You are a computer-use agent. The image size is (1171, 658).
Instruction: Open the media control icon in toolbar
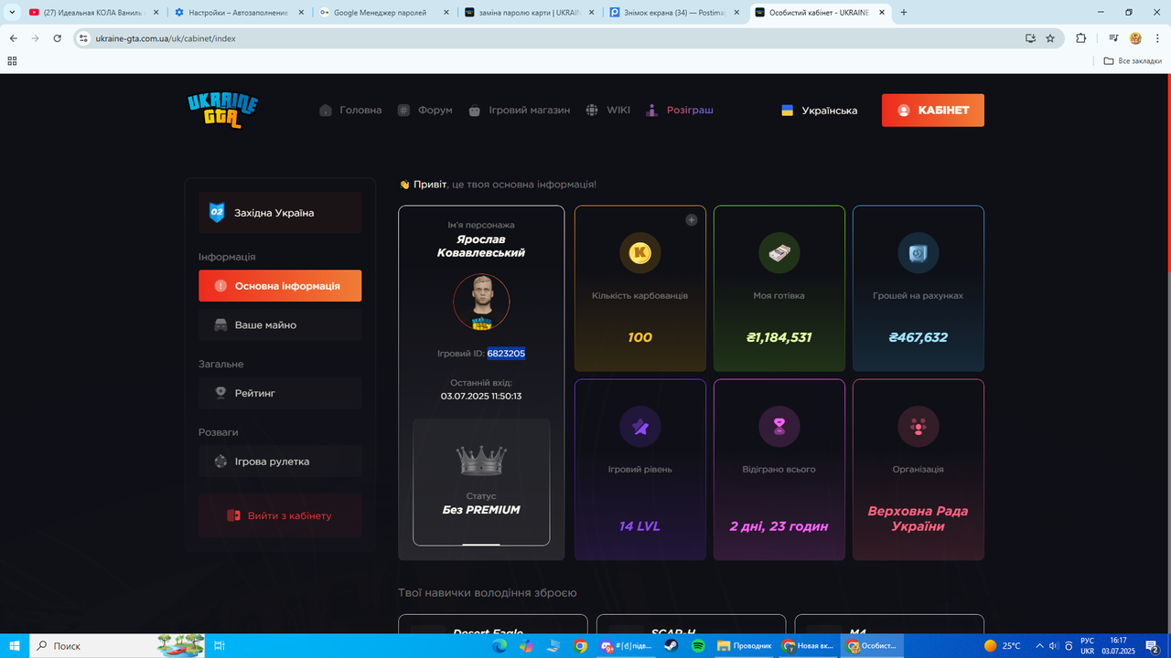point(1113,38)
